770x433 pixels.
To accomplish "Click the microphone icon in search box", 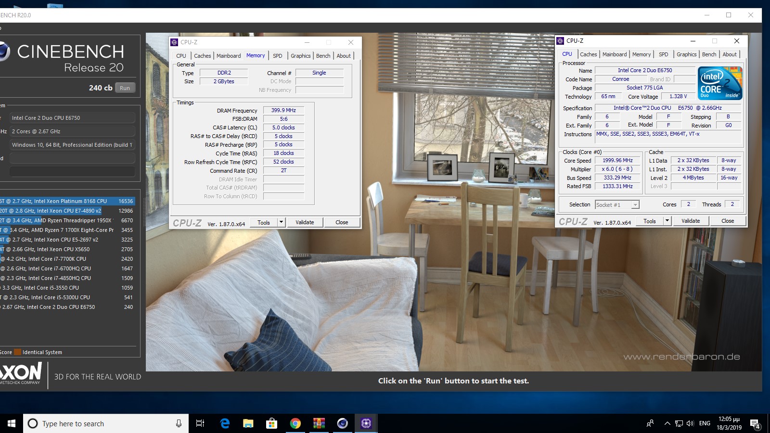I will (x=179, y=423).
